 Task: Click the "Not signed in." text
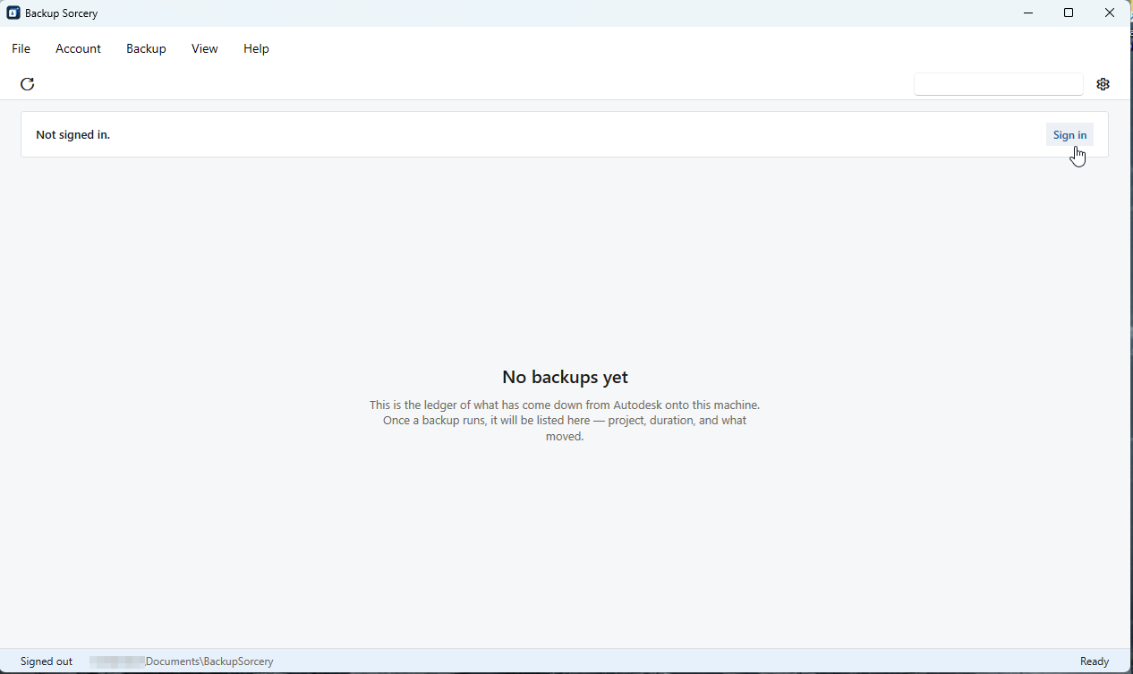(x=72, y=134)
